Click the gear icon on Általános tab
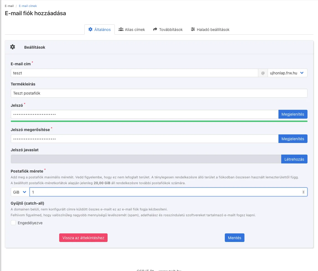Image resolution: width=318 pixels, height=271 pixels. 90,29
